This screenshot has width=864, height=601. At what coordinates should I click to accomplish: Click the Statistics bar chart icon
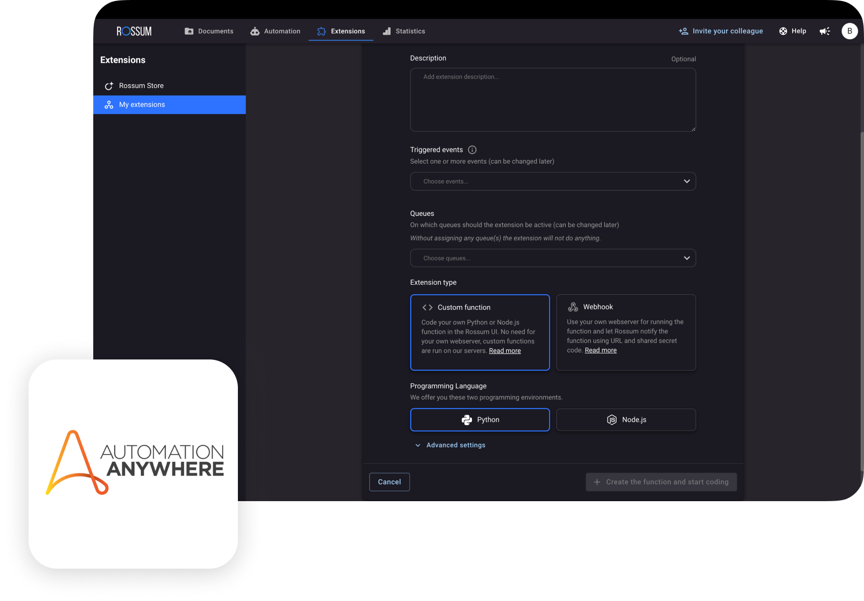(x=387, y=31)
